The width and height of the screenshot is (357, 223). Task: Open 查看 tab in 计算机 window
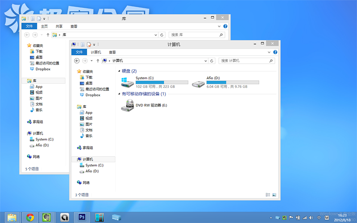coord(112,52)
